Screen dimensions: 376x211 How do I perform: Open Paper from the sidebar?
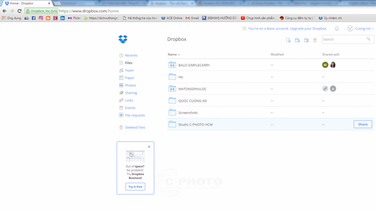coord(129,78)
